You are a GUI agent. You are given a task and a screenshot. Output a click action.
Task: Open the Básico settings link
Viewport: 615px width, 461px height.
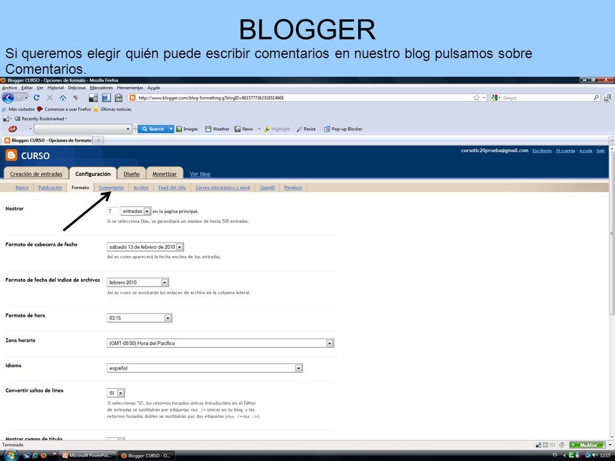point(22,188)
